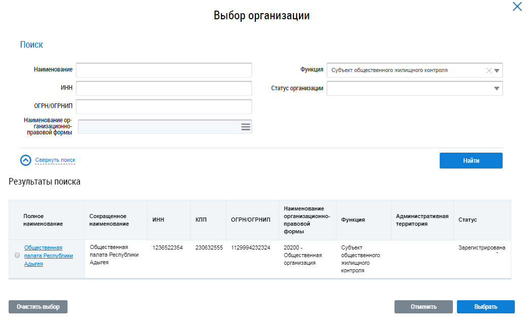Open the organizational-legal form list icon
The width and height of the screenshot is (526, 320).
[x=246, y=127]
